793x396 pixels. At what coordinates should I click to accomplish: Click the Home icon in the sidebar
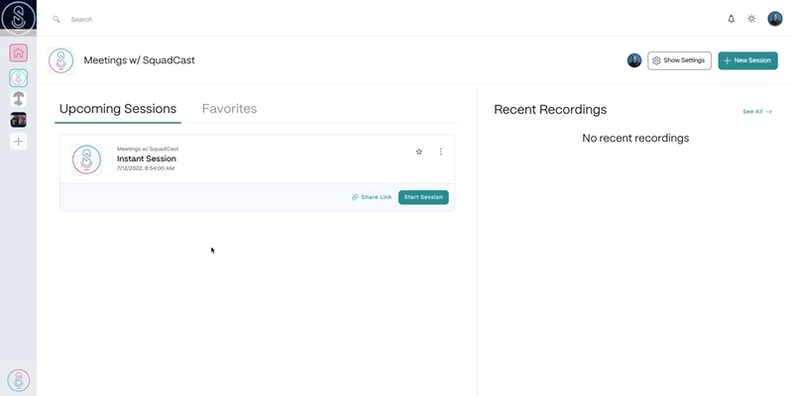click(18, 53)
